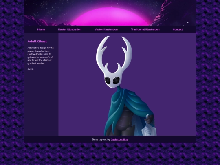The width and height of the screenshot is (220, 165).
Task: Click the pink sun banner header image
Action: (110, 13)
